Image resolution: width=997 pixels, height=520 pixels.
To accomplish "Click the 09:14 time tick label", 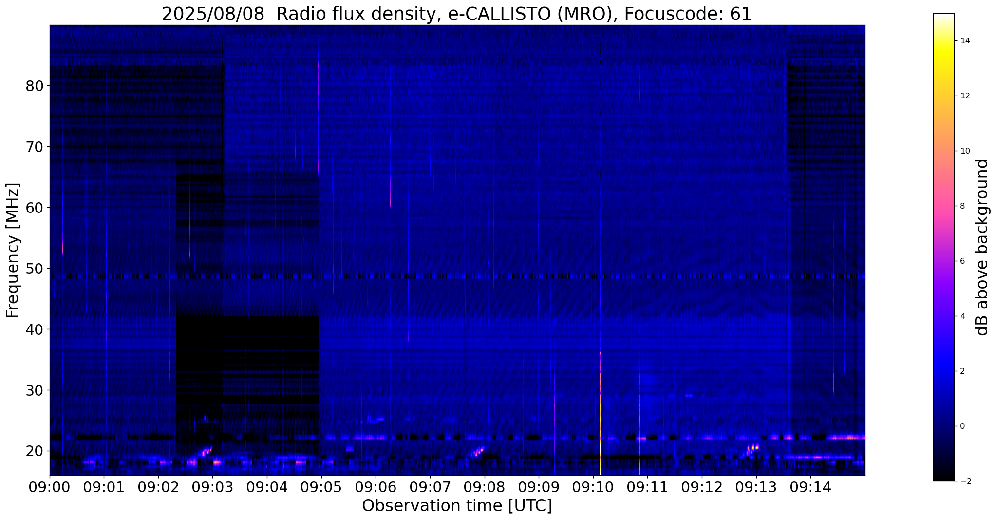I will pyautogui.click(x=810, y=487).
